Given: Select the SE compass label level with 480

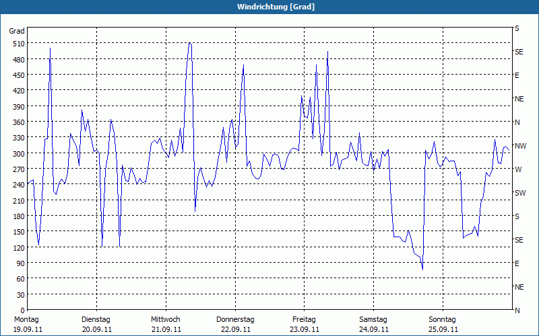Looking at the screenshot, I should 519,52.
